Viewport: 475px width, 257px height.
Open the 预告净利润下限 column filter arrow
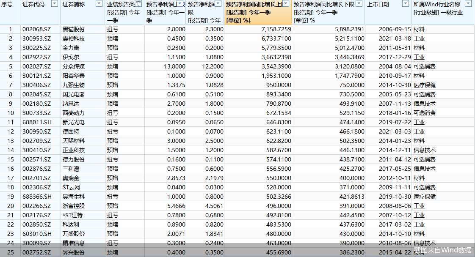pos(218,4)
